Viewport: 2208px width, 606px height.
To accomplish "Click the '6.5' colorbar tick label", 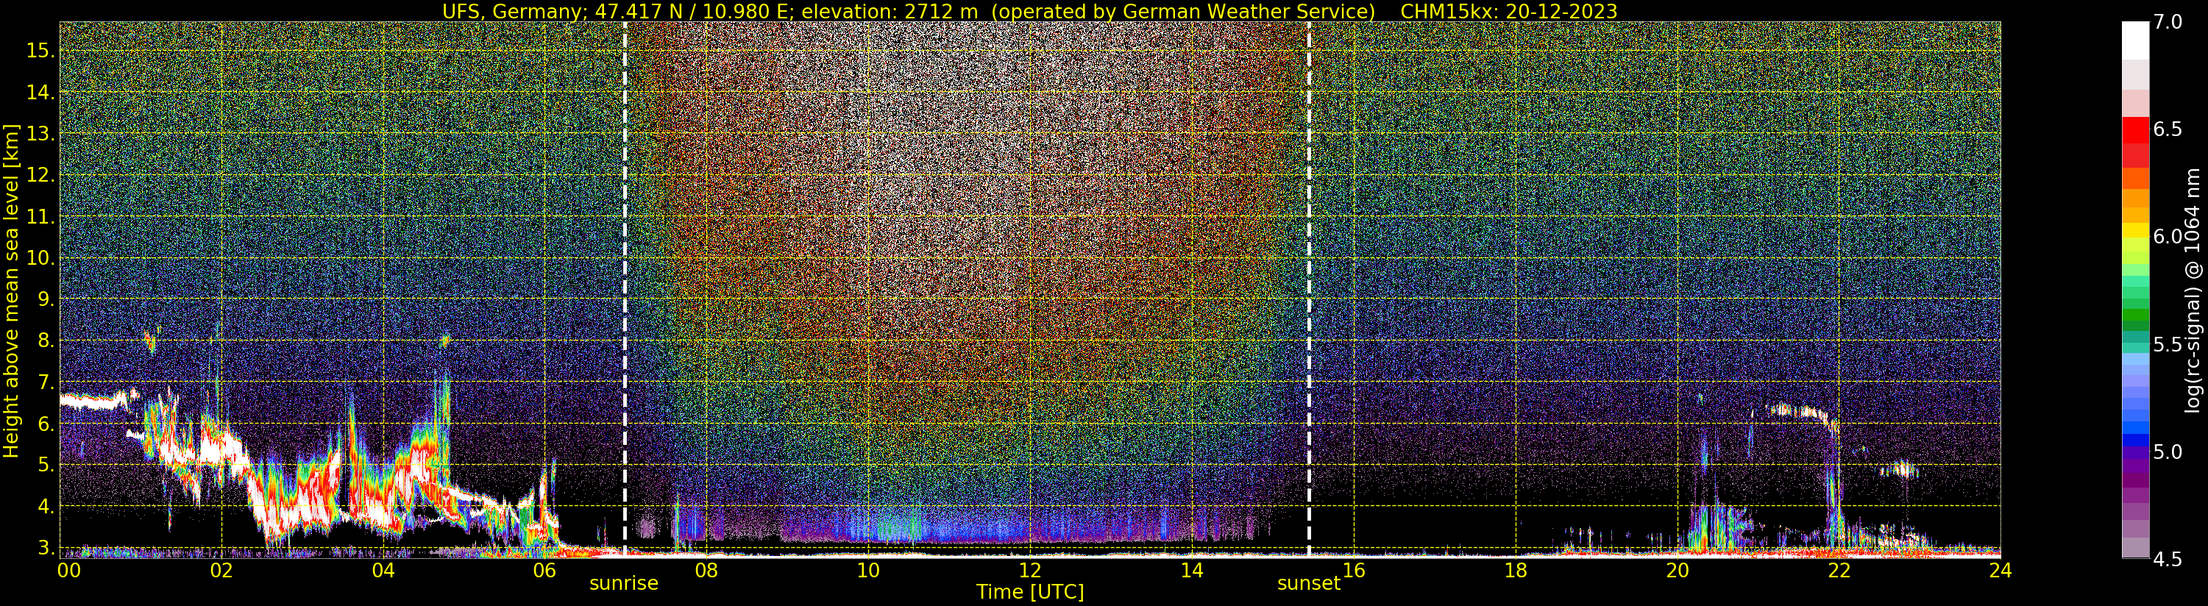I will click(x=2168, y=129).
